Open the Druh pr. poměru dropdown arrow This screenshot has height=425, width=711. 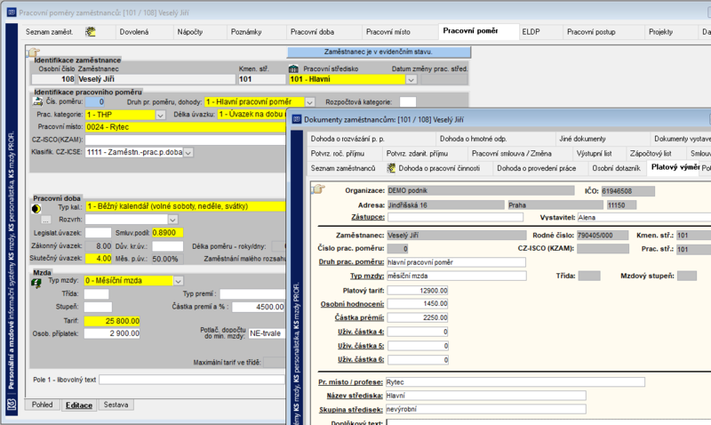click(x=309, y=102)
